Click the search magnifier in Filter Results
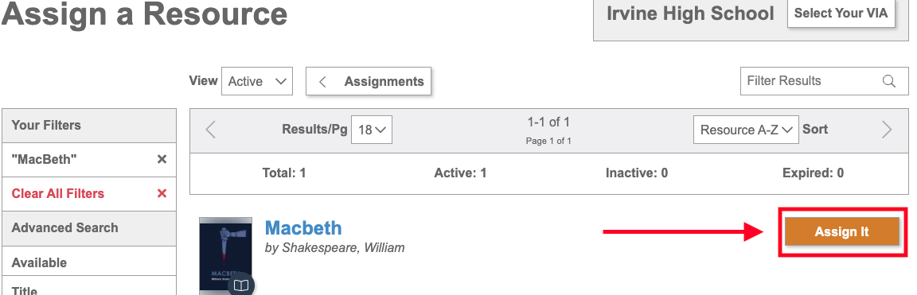This screenshot has height=295, width=917. click(889, 81)
